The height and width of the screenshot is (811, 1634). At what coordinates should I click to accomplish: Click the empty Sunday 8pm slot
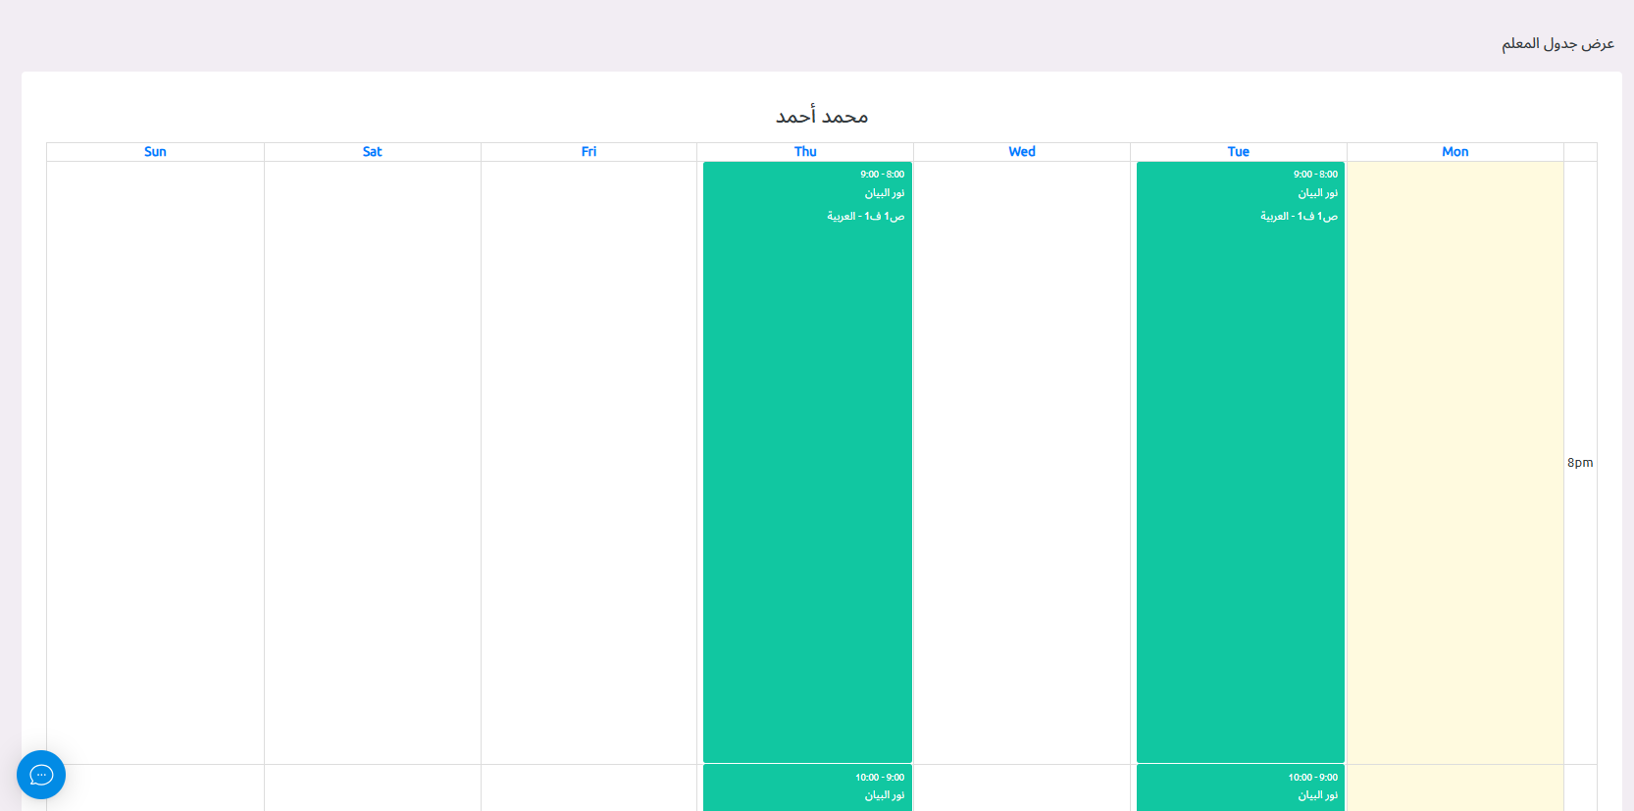pyautogui.click(x=155, y=461)
